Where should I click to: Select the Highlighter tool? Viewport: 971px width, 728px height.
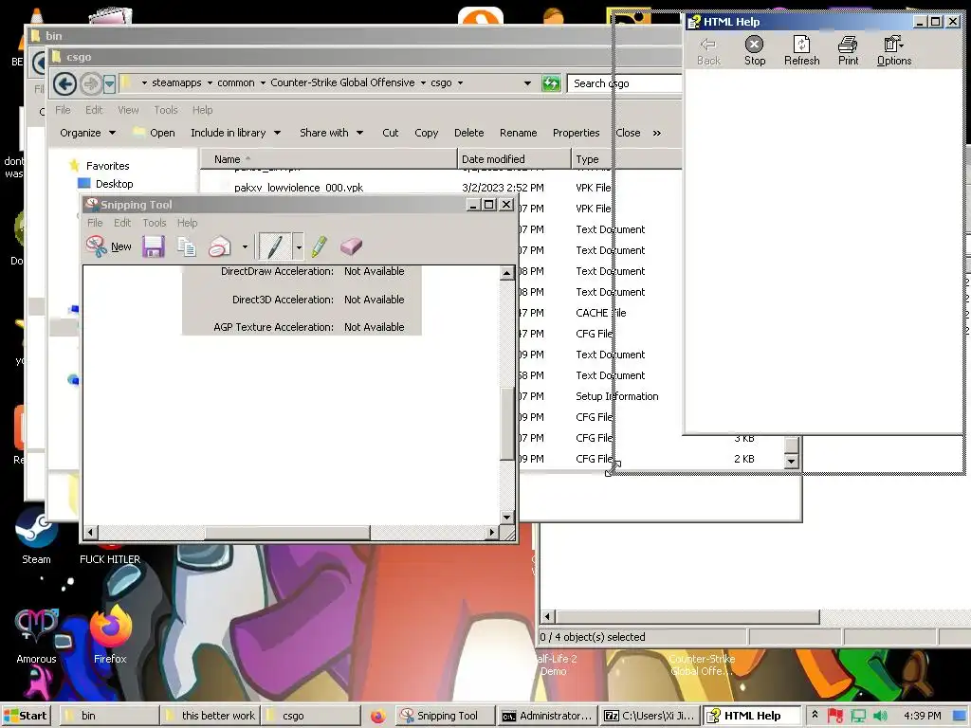320,246
